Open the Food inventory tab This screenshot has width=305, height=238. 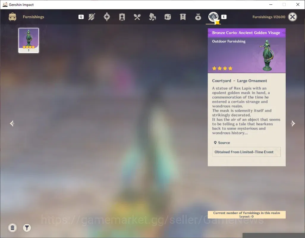coord(137,17)
